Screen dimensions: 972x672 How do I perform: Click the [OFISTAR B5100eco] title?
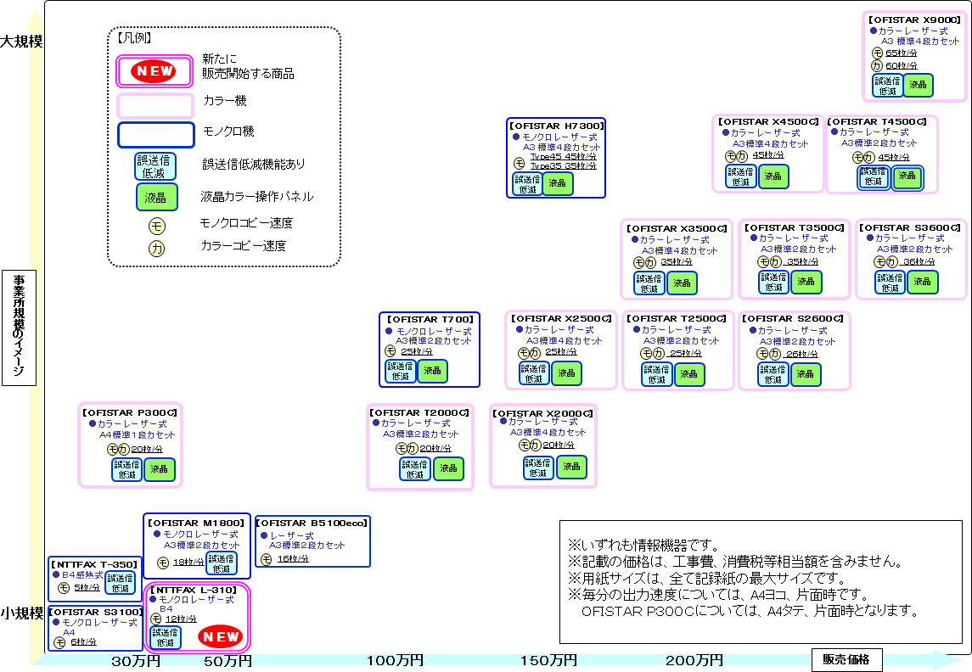(x=312, y=524)
